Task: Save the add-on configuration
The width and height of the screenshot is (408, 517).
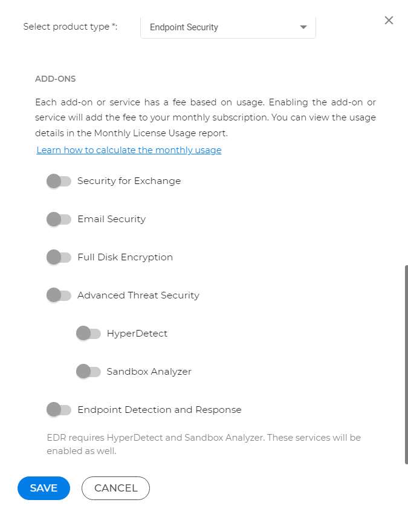Action: (44, 488)
